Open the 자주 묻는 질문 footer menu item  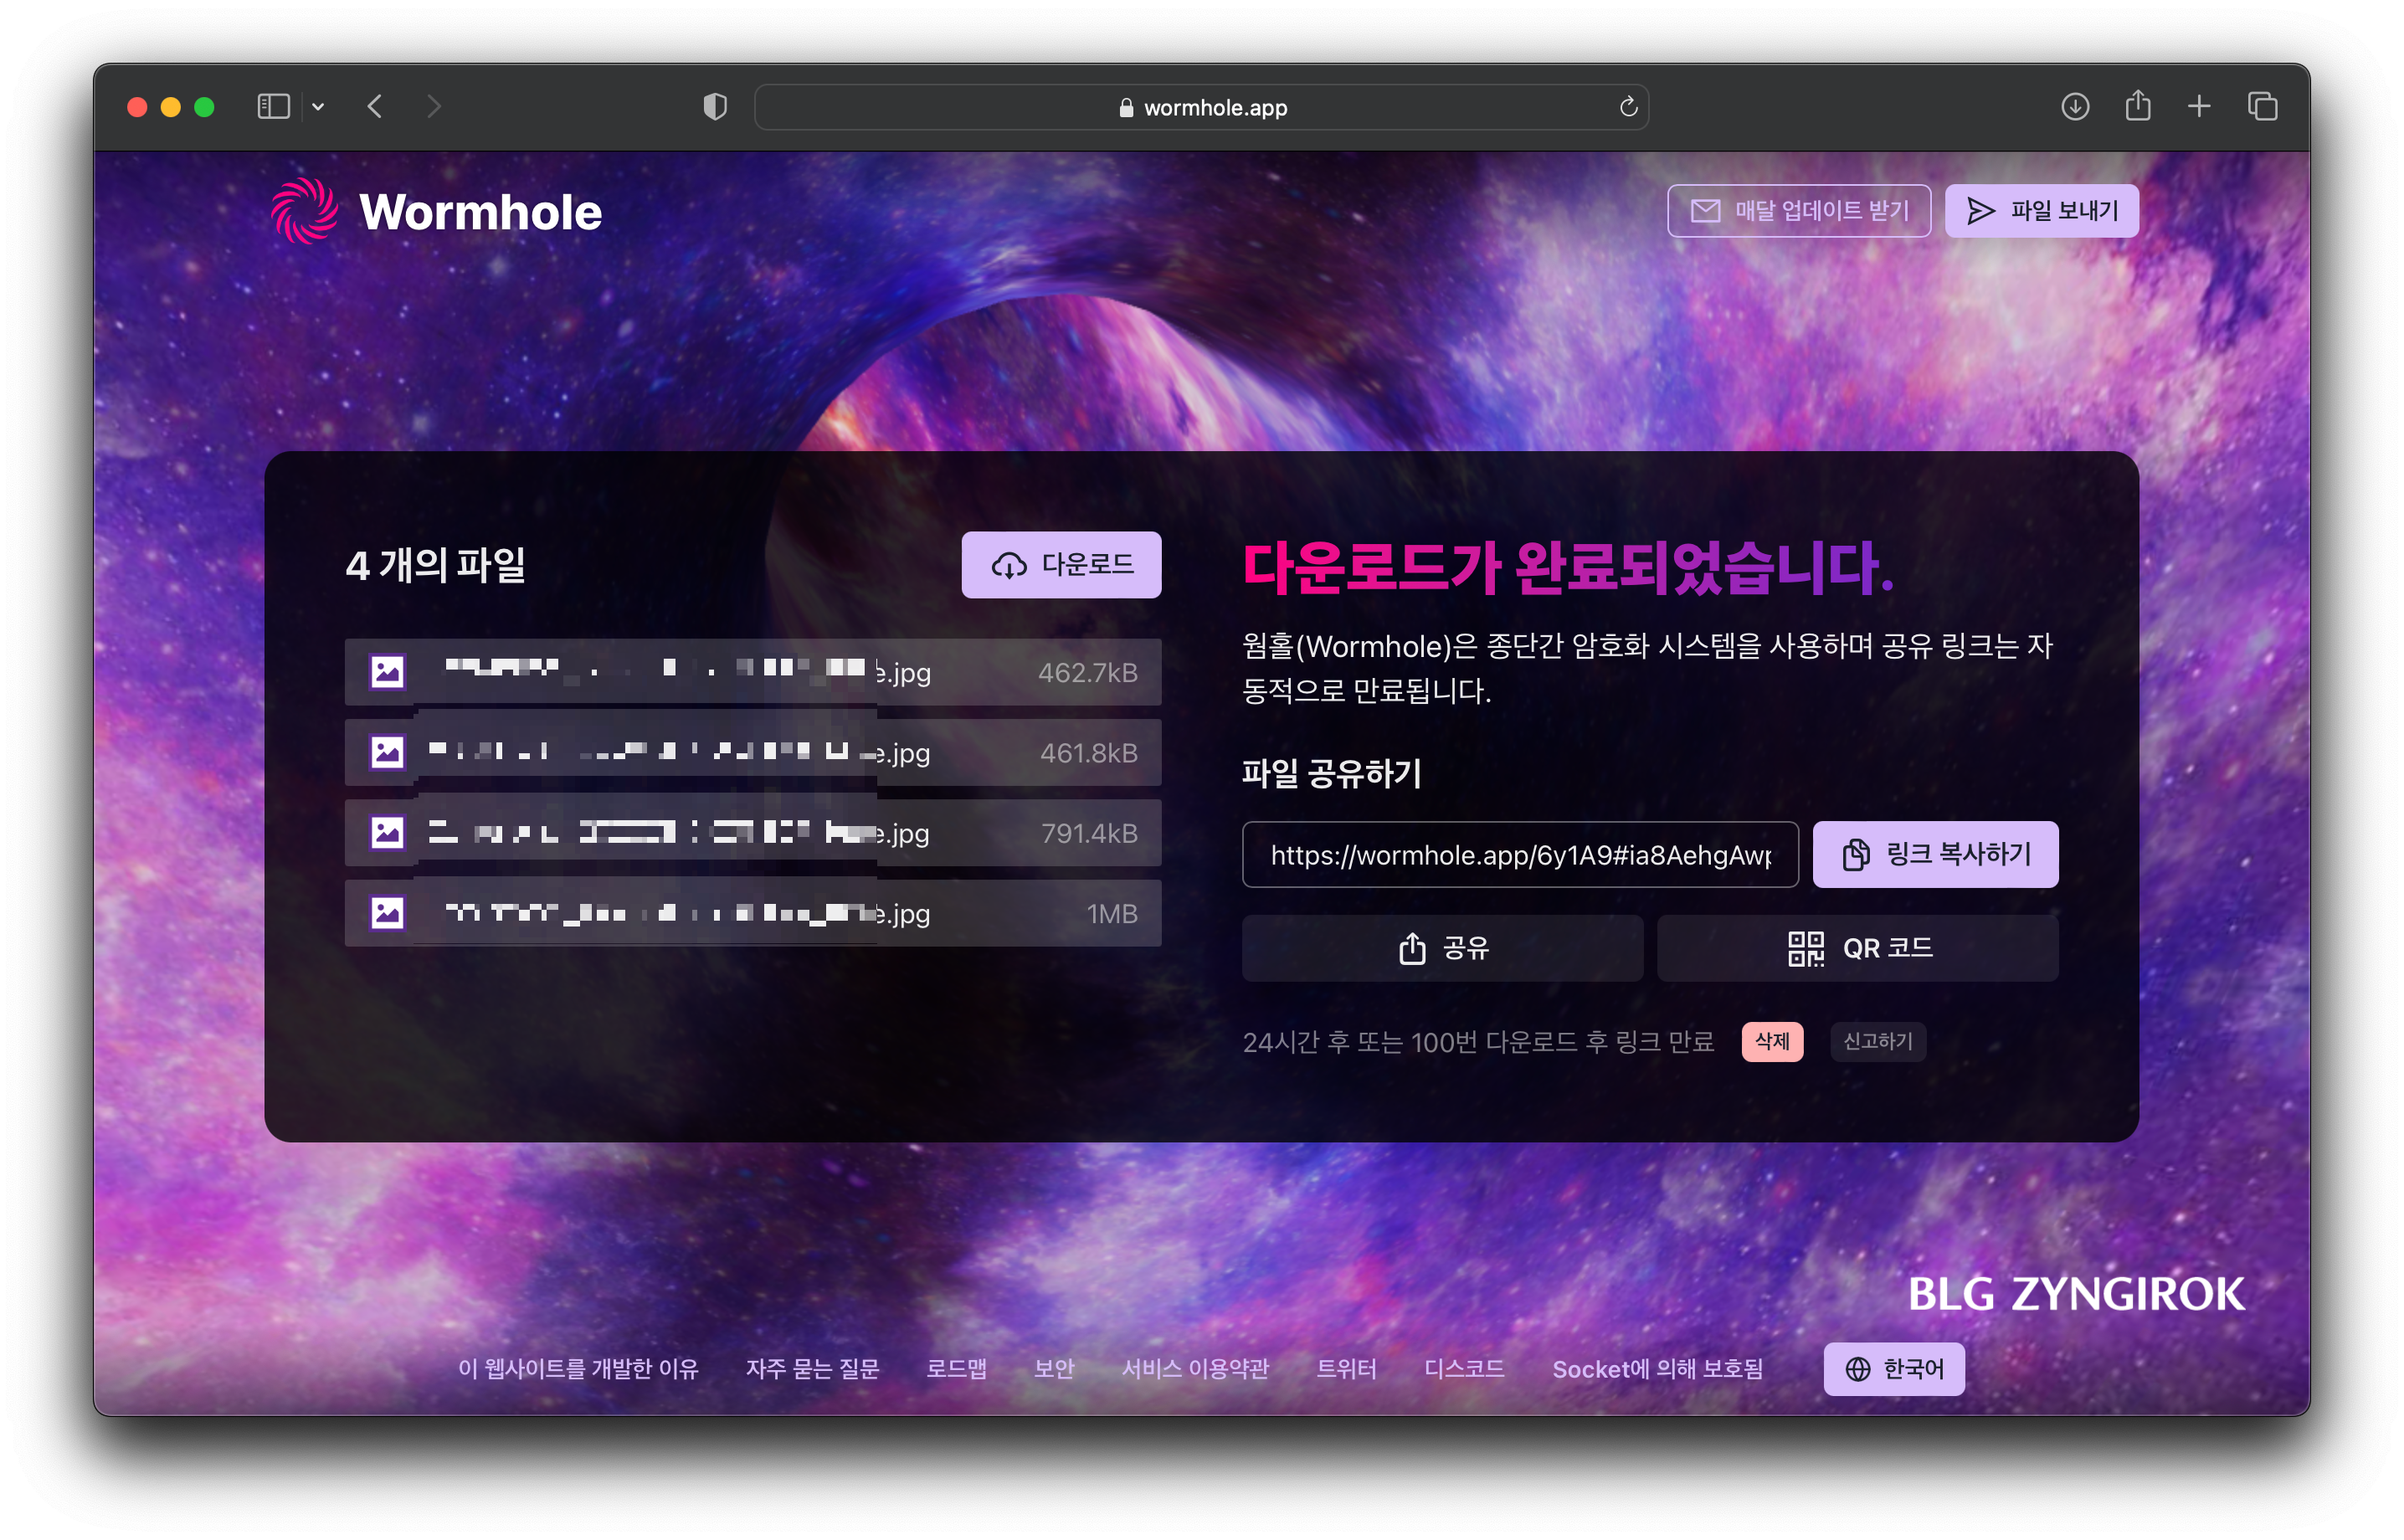click(x=813, y=1368)
